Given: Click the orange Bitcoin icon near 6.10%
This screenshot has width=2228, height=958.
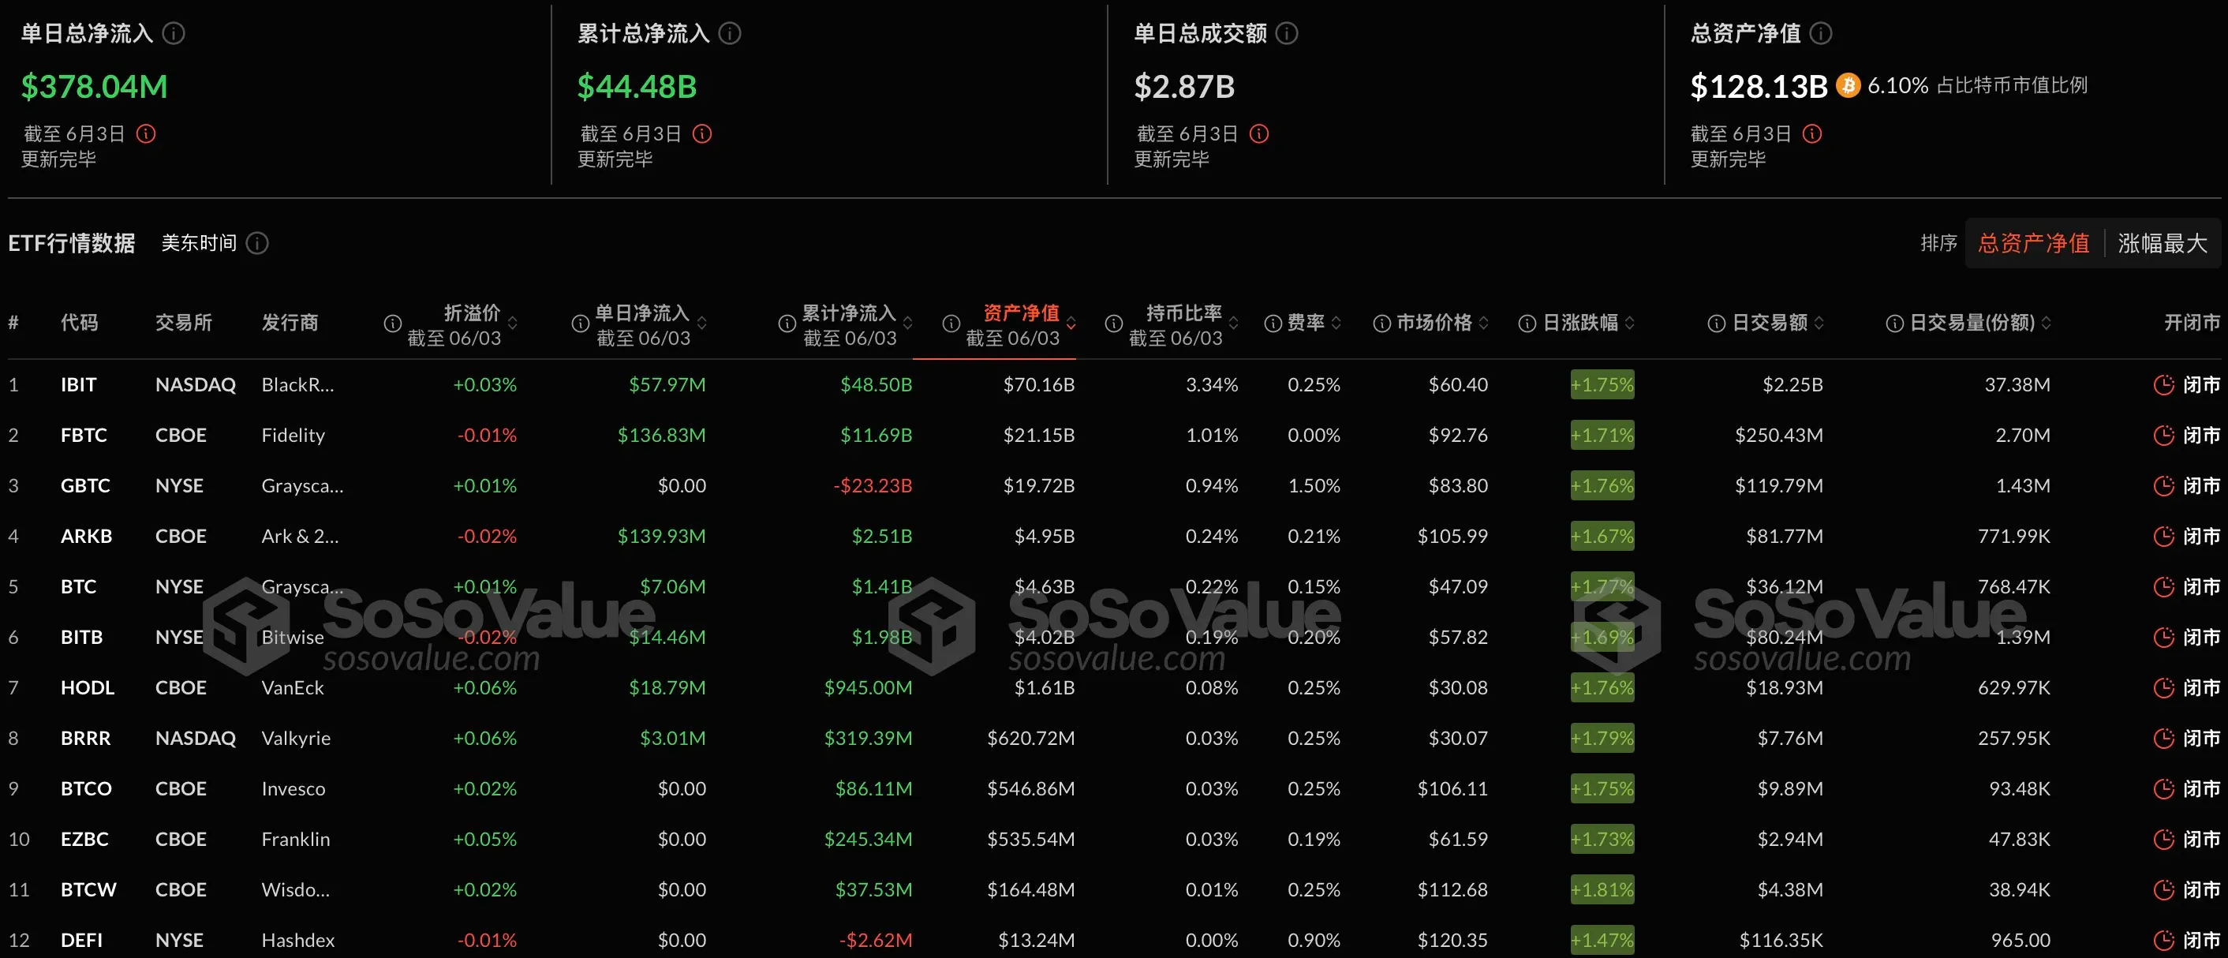Looking at the screenshot, I should point(1849,84).
